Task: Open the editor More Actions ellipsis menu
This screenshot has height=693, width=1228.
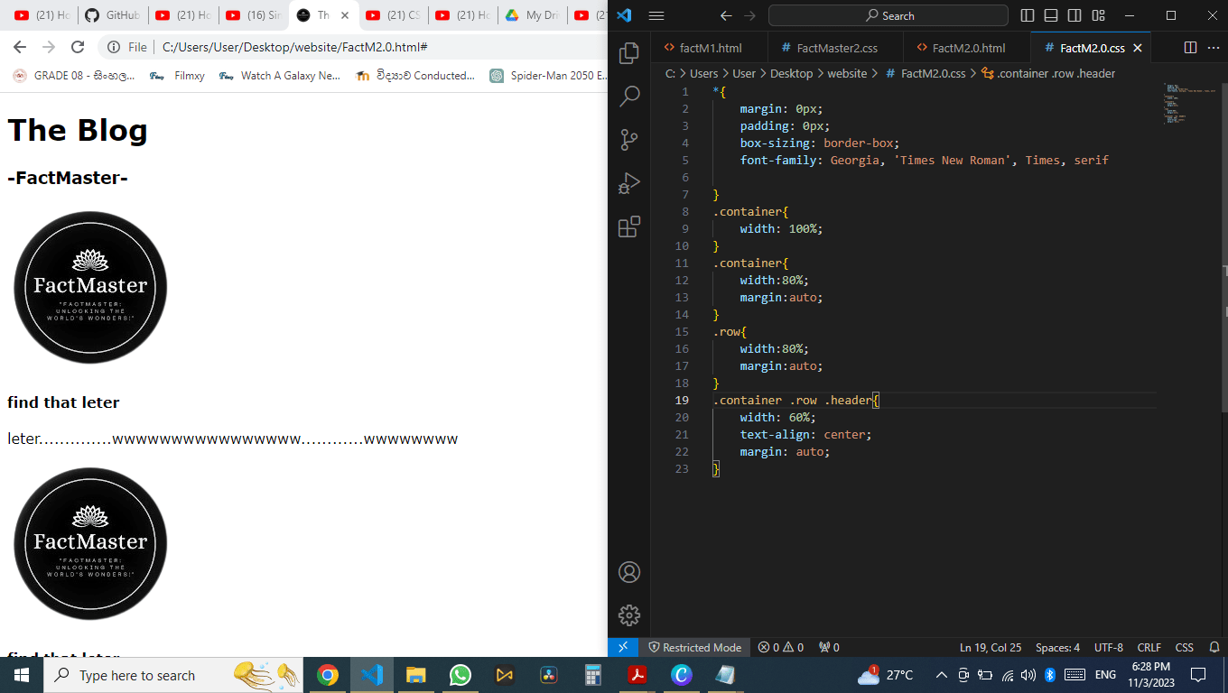Action: coord(1213,48)
